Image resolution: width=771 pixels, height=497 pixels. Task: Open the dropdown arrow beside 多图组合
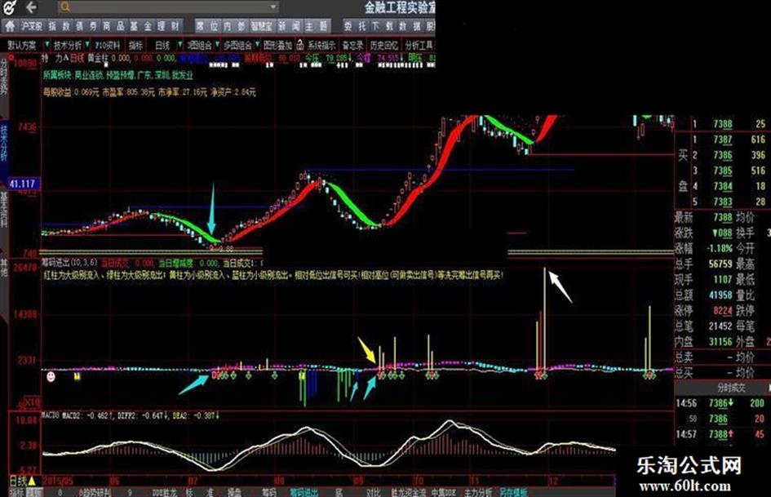pyautogui.click(x=256, y=45)
